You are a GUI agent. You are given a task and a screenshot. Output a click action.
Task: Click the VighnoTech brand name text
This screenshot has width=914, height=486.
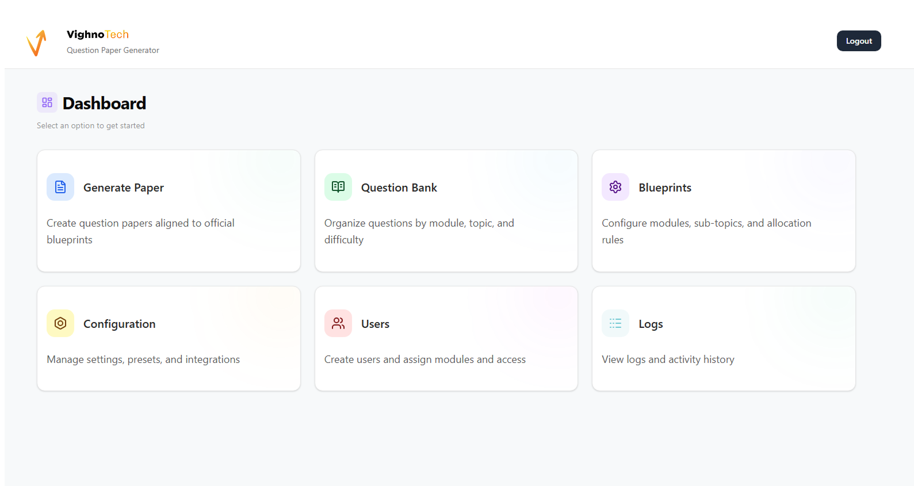click(x=98, y=35)
